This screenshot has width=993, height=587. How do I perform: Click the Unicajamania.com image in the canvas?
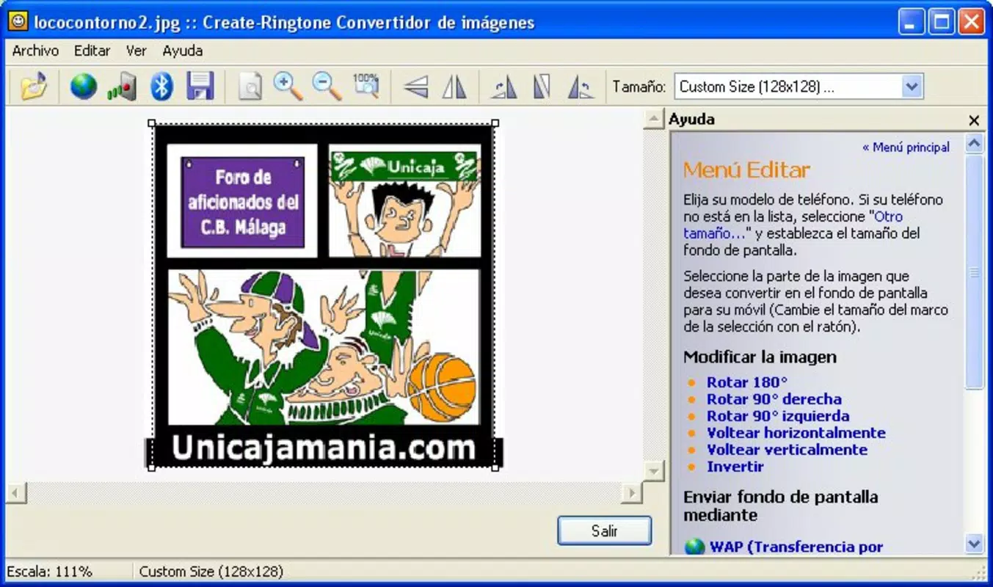(x=324, y=296)
